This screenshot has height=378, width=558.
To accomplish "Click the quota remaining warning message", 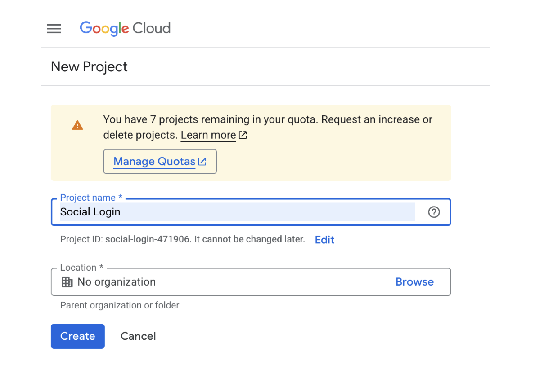I will (x=268, y=120).
